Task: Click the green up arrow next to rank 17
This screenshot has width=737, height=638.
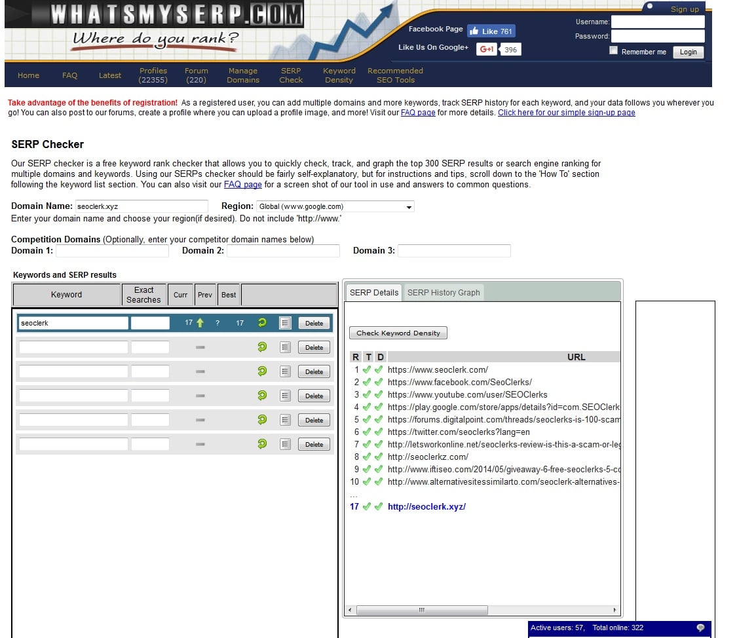Action: click(200, 323)
